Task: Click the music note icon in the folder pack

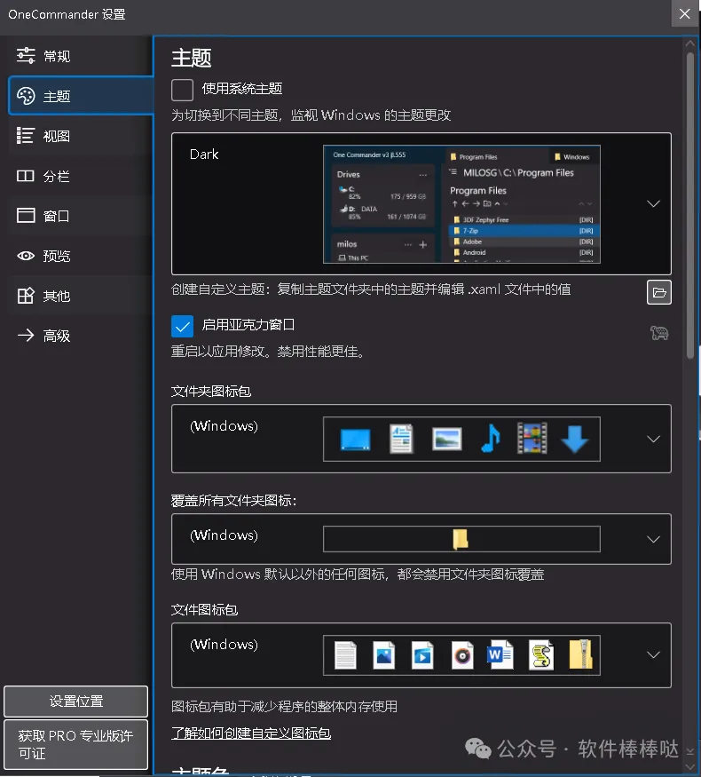Action: coord(490,439)
